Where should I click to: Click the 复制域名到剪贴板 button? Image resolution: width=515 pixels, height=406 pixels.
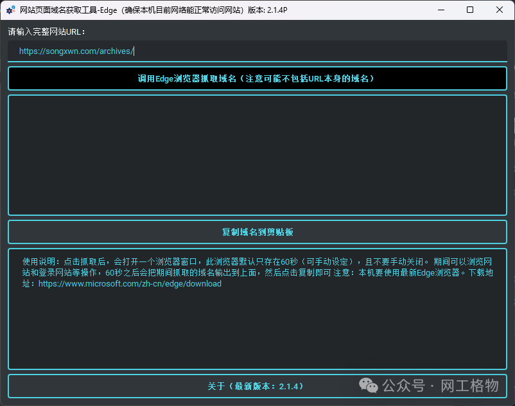pyautogui.click(x=257, y=232)
